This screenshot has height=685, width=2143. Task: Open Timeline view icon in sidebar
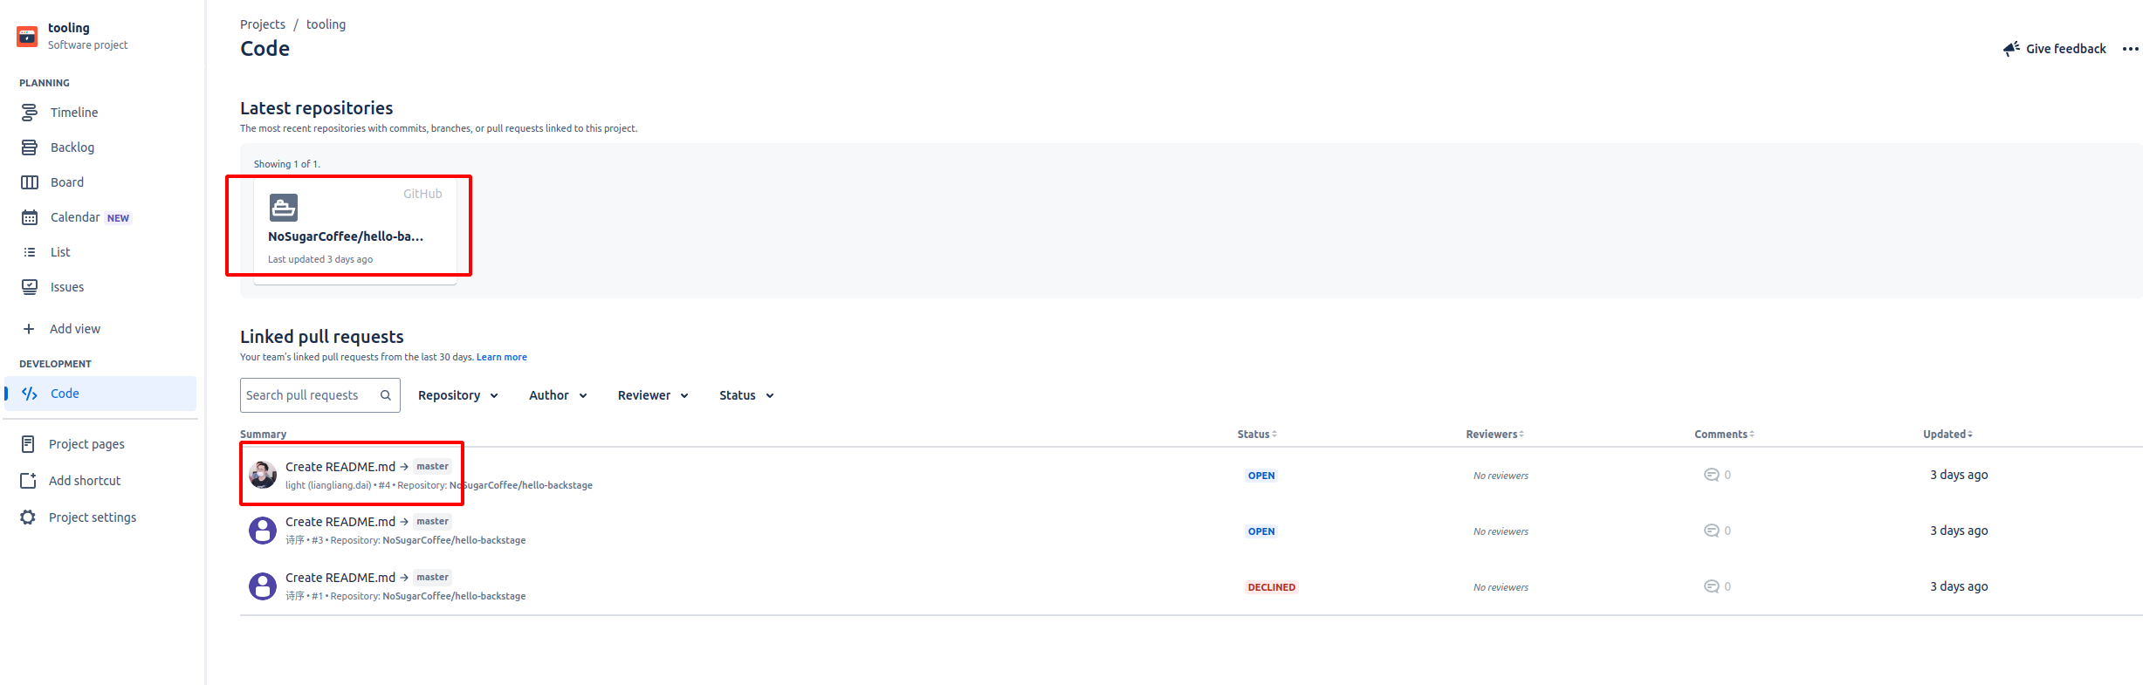(30, 113)
